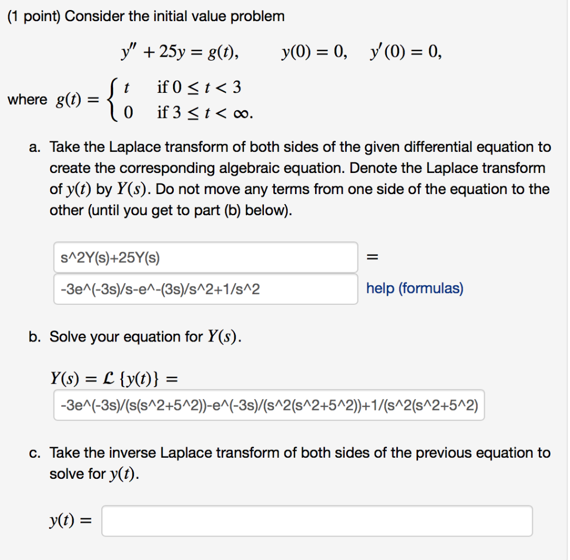
Task: Click the equals sign beside the part (a) boxes
Action: click(x=372, y=256)
